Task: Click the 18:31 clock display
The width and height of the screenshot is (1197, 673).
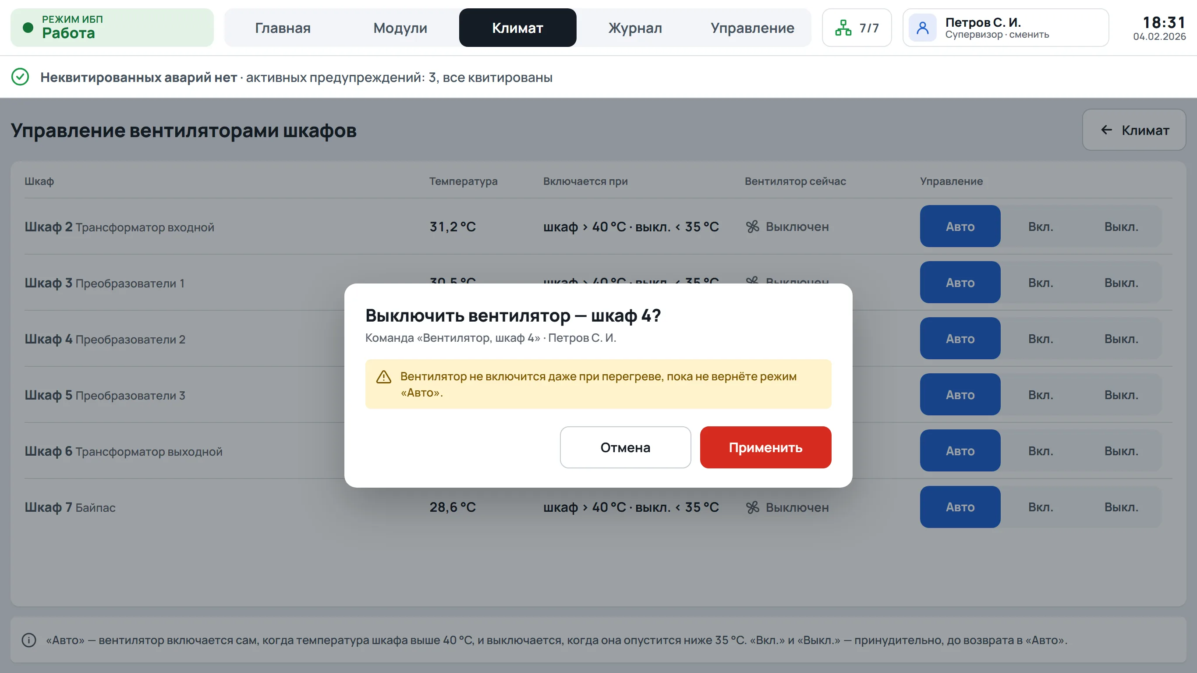Action: click(1164, 22)
